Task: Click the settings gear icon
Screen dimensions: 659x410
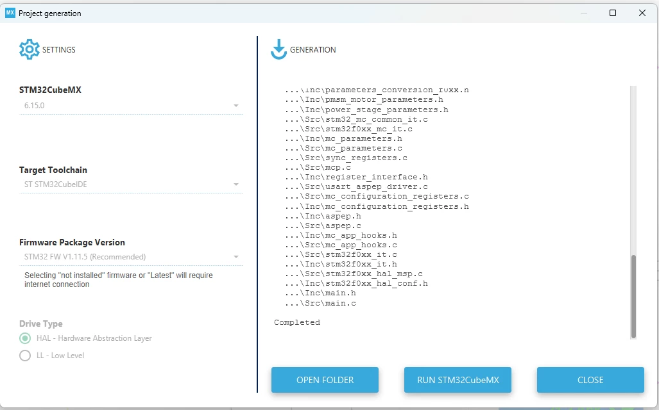Action: point(30,49)
